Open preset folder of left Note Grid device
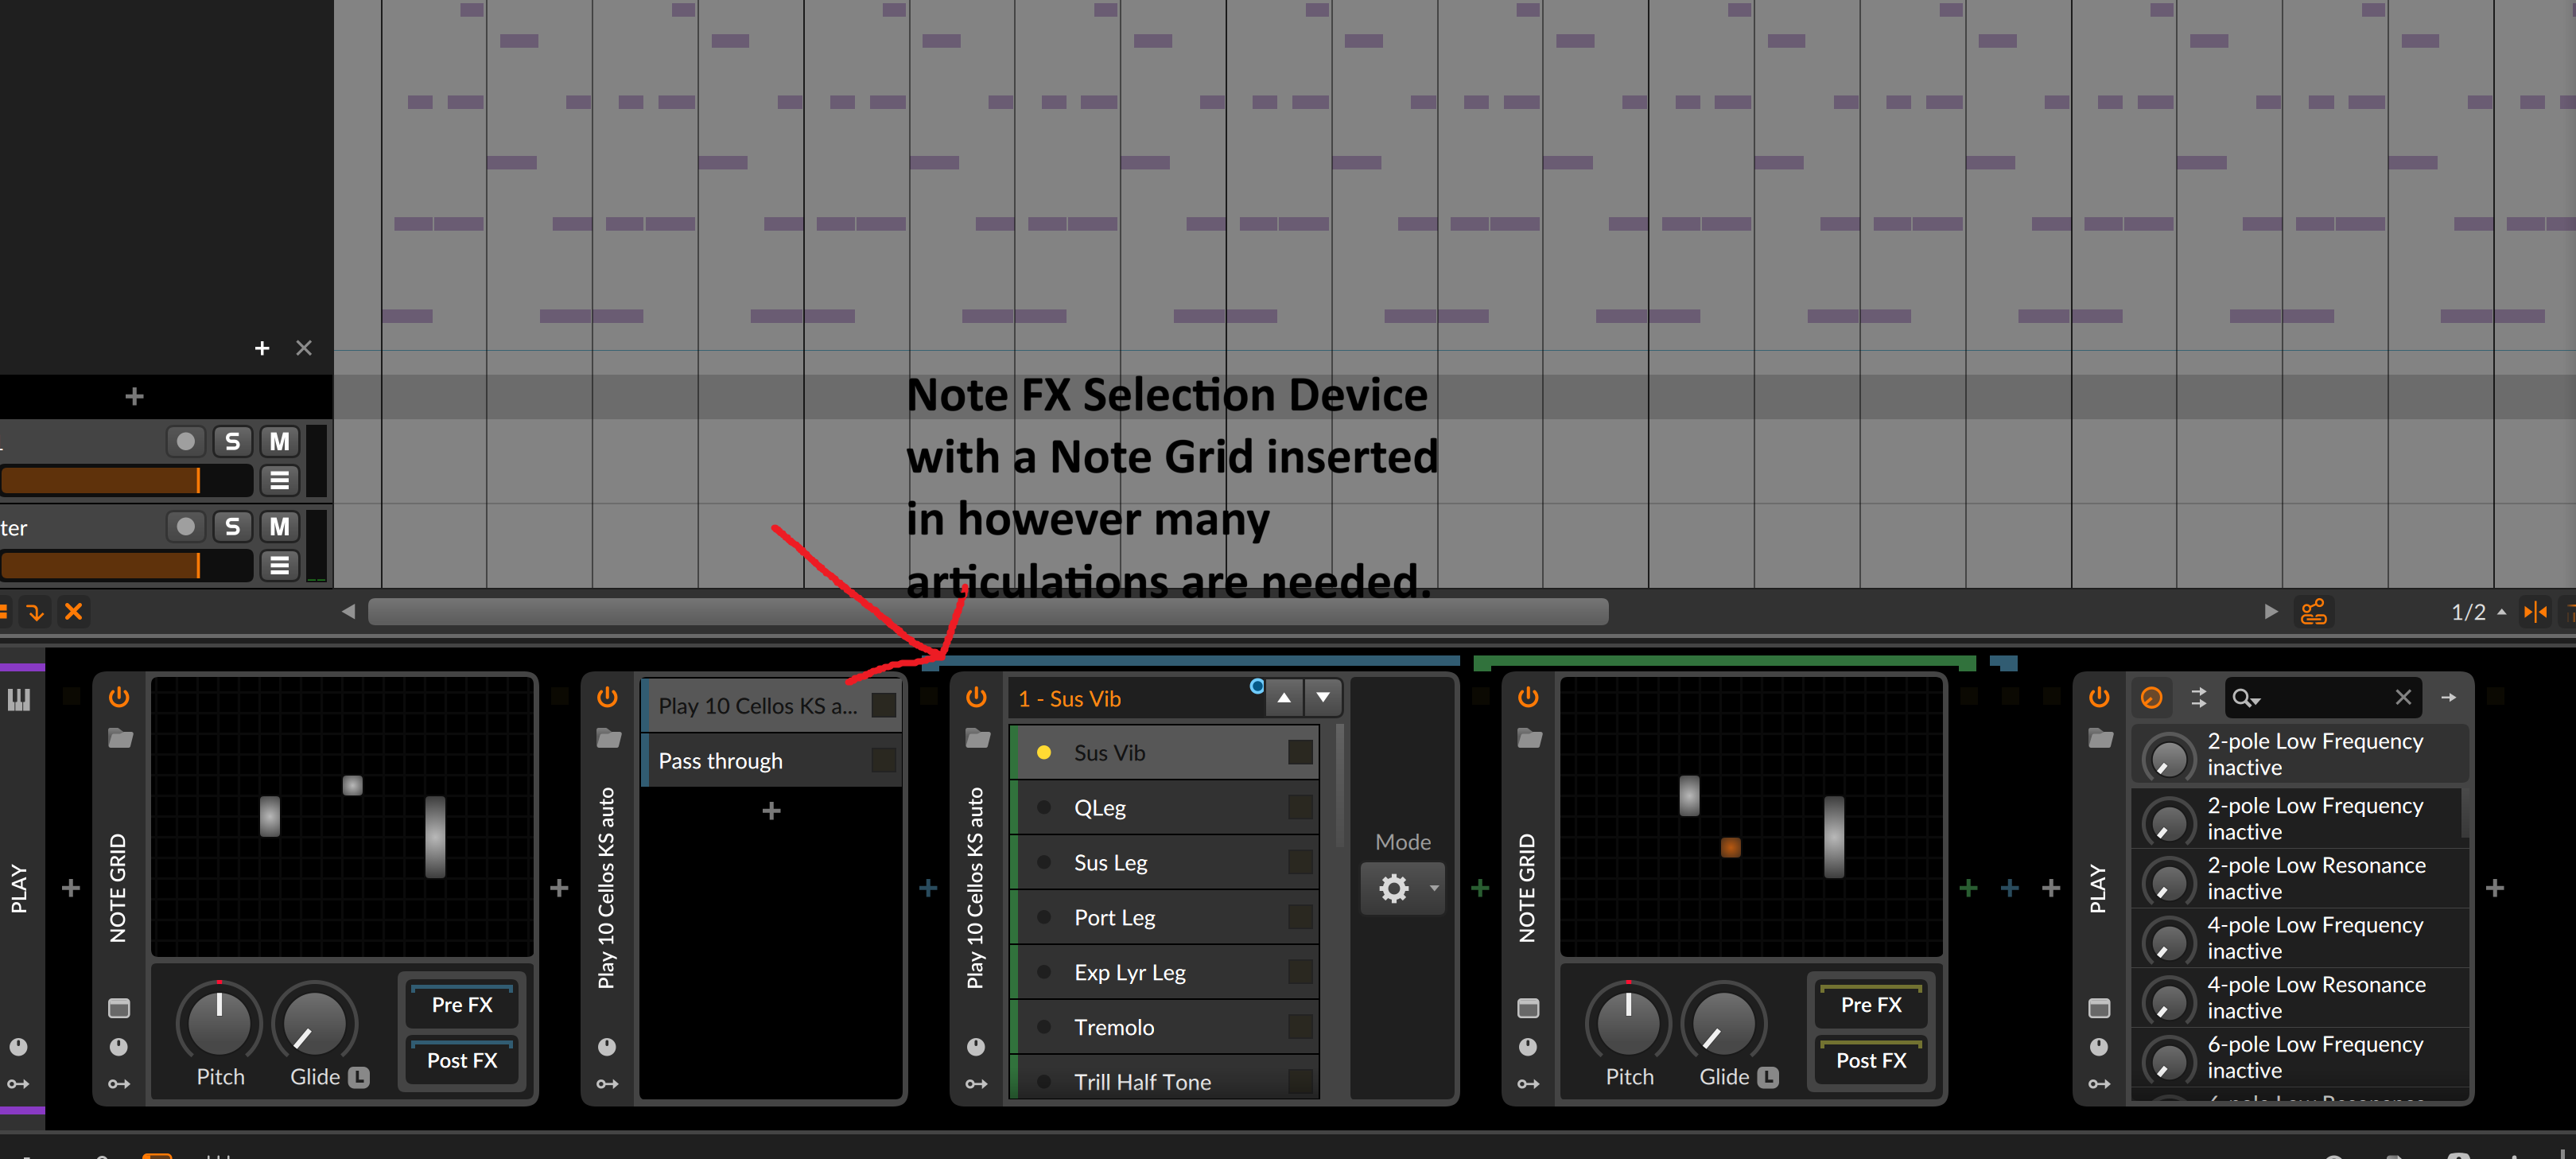The image size is (2576, 1159). pyautogui.click(x=120, y=739)
